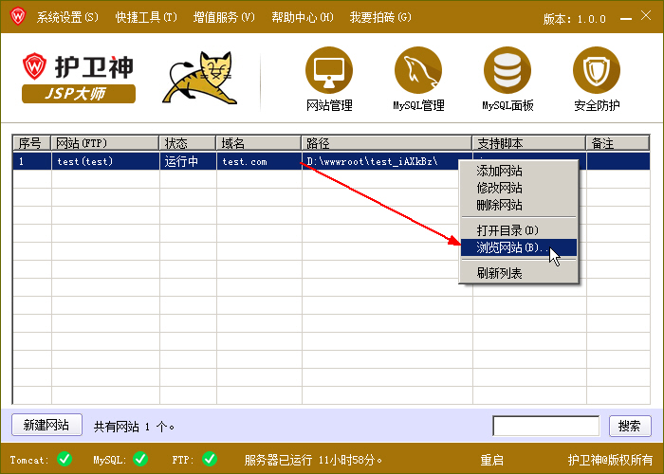664x474 pixels.
Task: Choose 浏览网站(B) in context menu
Action: (519, 247)
